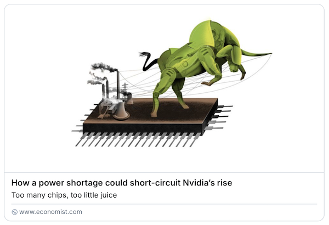Click the subtitle "Too many chips, too little juice"
Viewport: 329px width, 225px height.
click(64, 195)
